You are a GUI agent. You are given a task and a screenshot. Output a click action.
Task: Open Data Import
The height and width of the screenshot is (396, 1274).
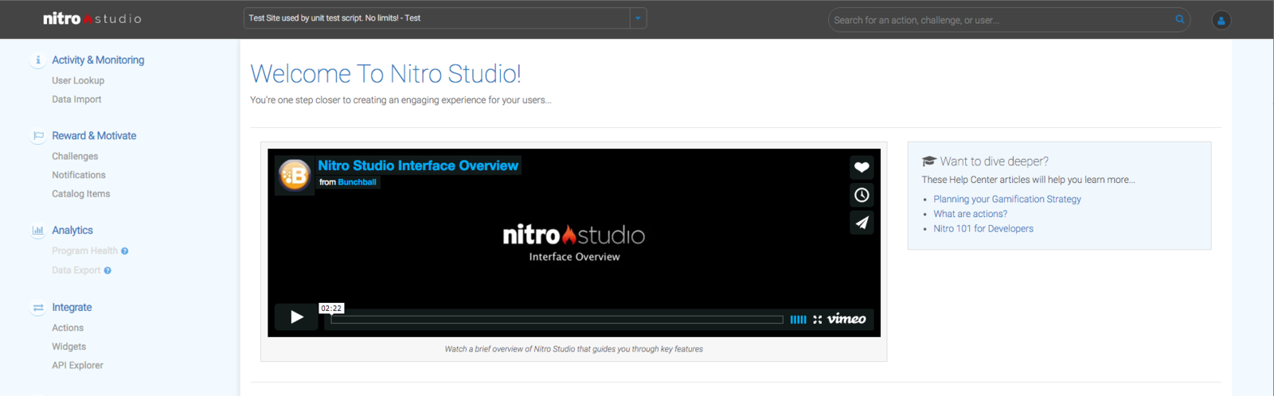click(x=76, y=99)
